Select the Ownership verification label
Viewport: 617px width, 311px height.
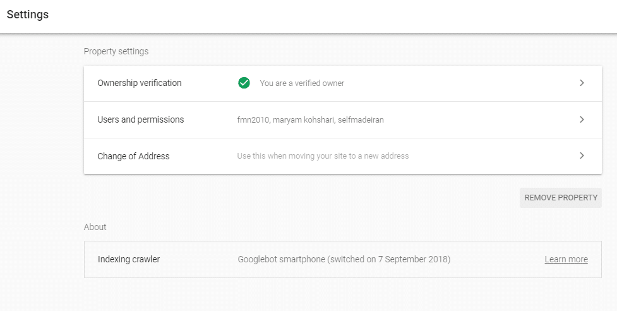139,83
